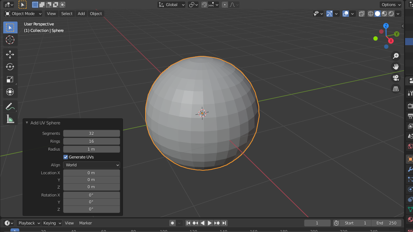Toggle viewport gizmos display
Viewport: 413px width, 232px height.
[329, 14]
